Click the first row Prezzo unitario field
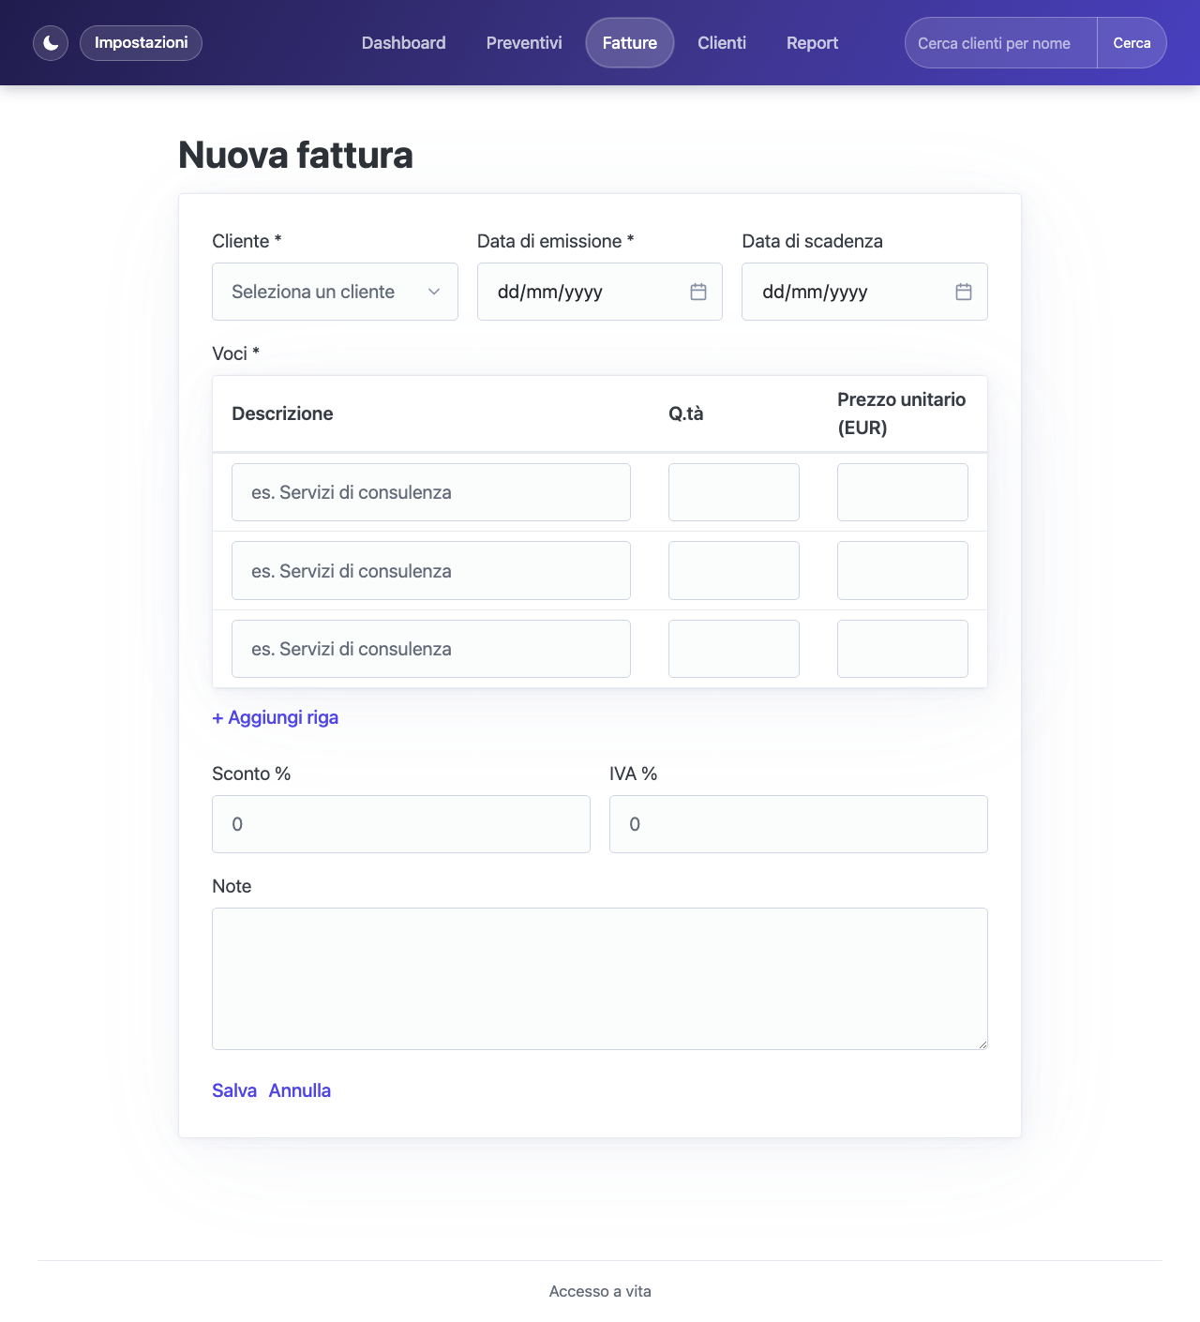This screenshot has height=1322, width=1200. tap(903, 492)
